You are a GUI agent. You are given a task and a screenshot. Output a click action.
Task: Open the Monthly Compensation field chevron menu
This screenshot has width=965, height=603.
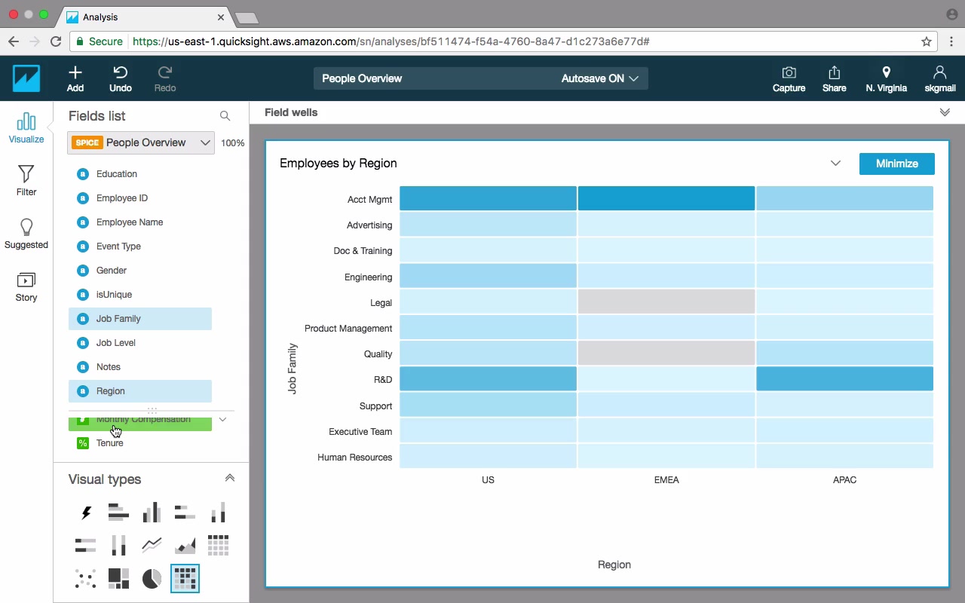[222, 419]
